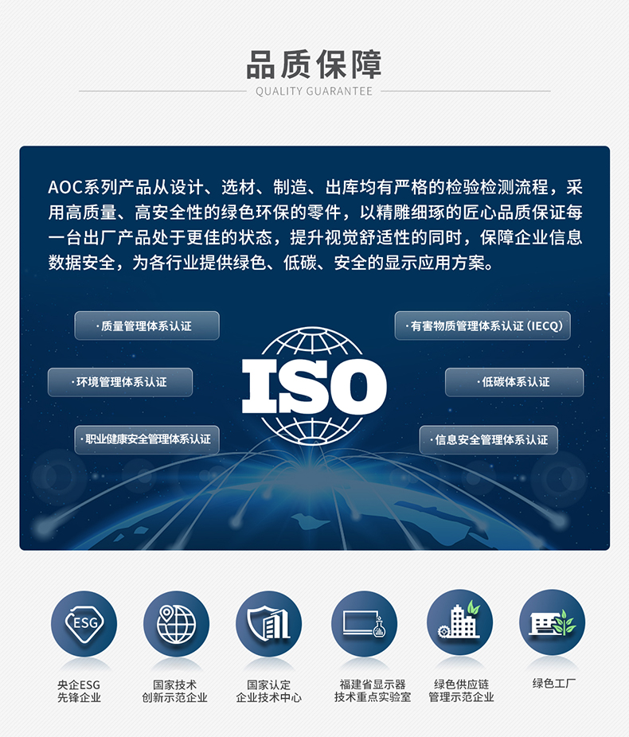Click the 绿色供应链管理示范企业 label
Image resolution: width=629 pixels, height=737 pixels.
461,691
